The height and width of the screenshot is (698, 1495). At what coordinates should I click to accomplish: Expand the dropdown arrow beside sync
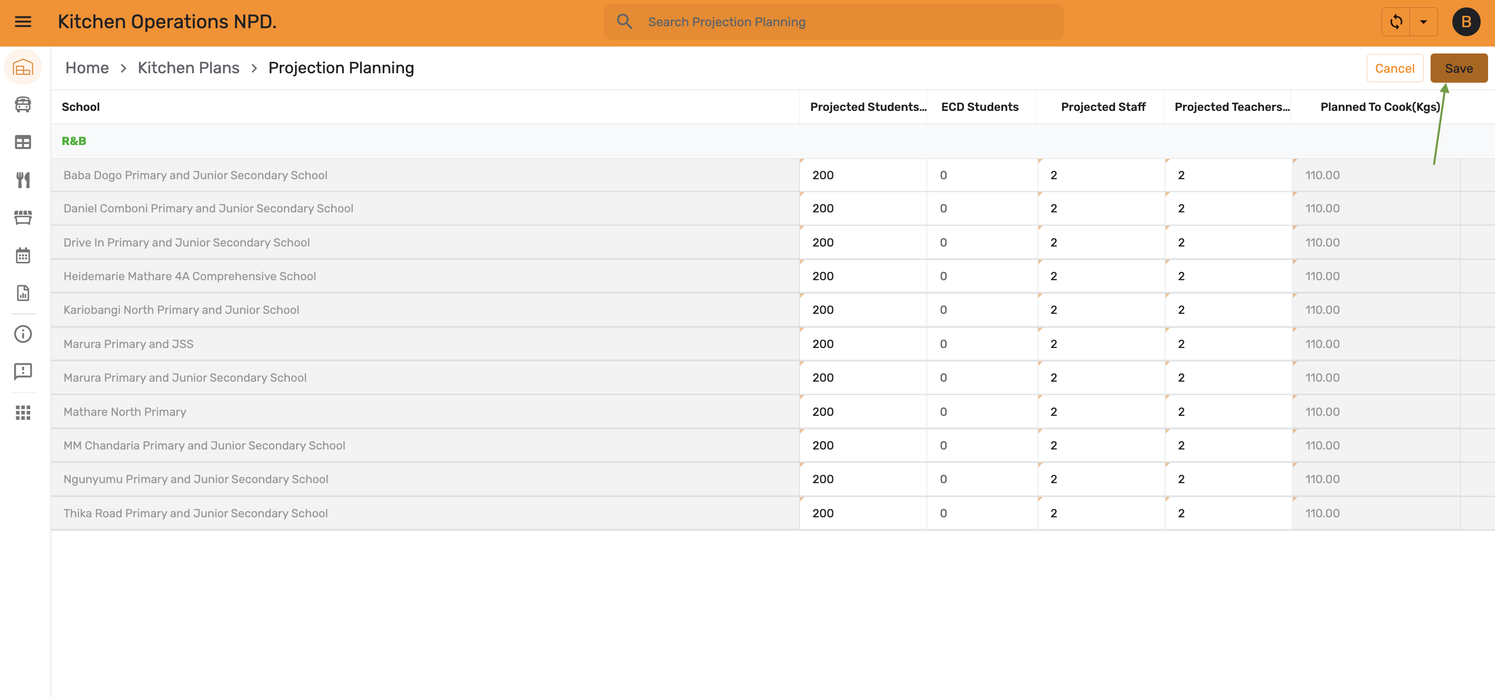coord(1424,22)
